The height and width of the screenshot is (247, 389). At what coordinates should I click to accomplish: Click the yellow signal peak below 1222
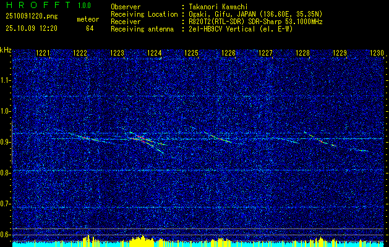pos(88,241)
